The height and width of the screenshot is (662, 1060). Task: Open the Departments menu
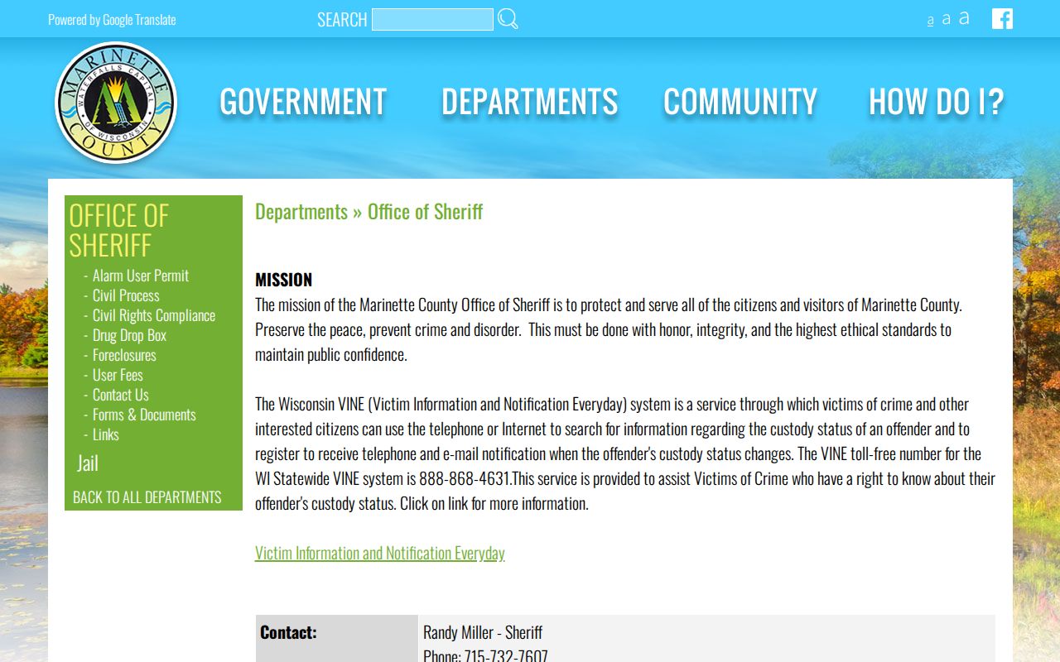coord(530,102)
